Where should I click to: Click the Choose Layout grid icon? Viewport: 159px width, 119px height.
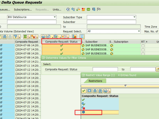64,37
